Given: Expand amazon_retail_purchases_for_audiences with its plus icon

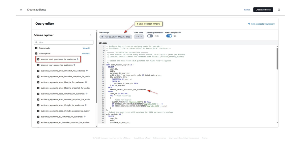Looking at the screenshot, I should coord(38,59).
